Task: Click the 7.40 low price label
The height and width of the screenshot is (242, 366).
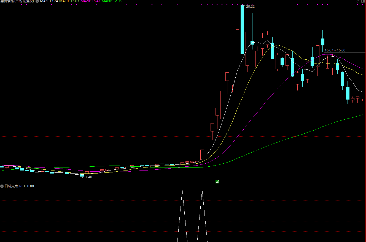Action: pos(89,177)
